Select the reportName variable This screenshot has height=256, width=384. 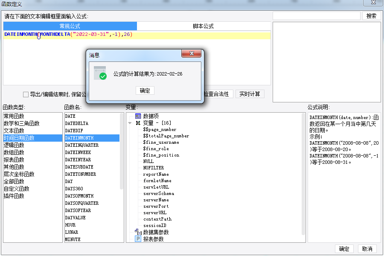click(156, 174)
